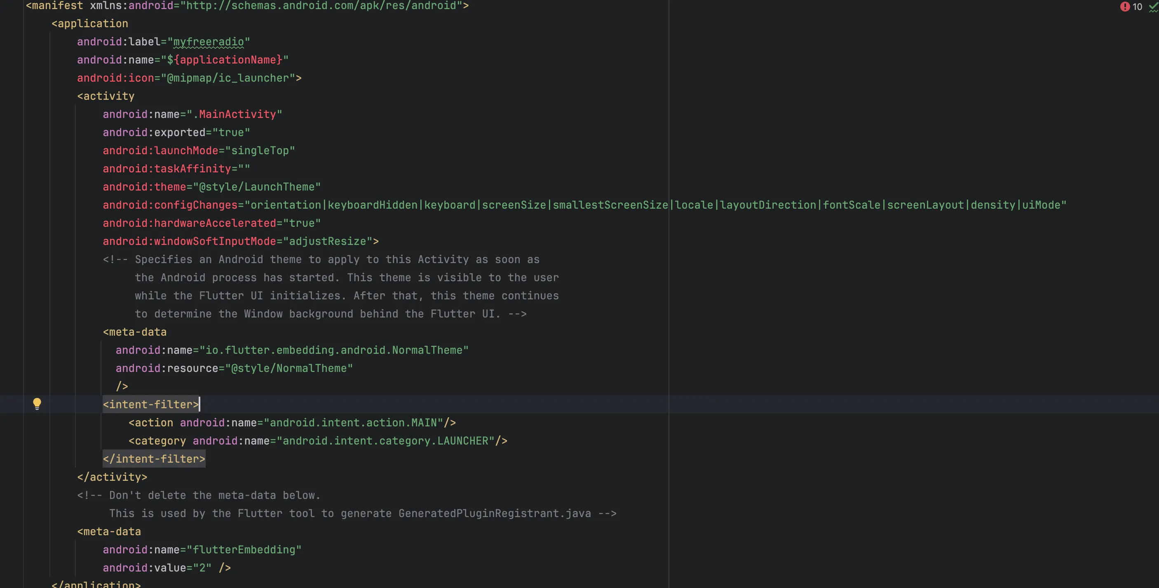Click the android:exported="true" line

pyautogui.click(x=176, y=132)
